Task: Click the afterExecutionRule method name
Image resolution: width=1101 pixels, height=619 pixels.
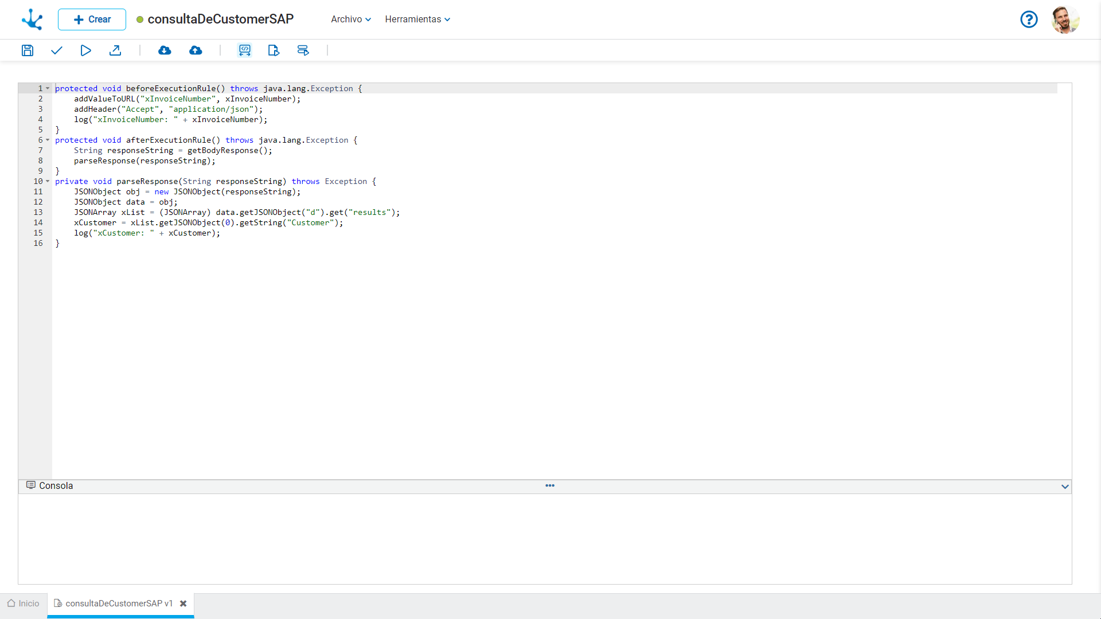Action: point(169,140)
